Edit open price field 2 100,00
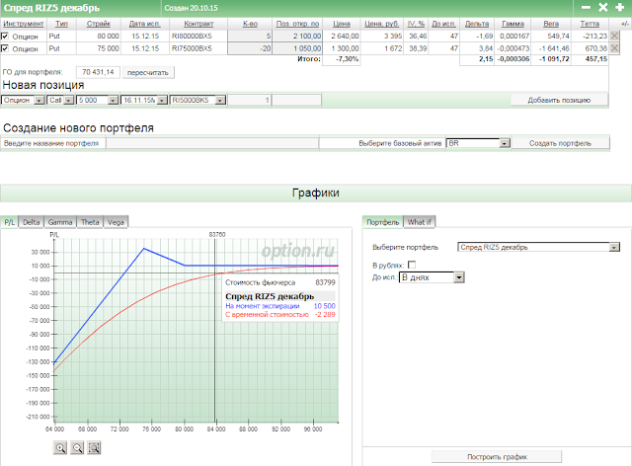The height and width of the screenshot is (466, 632). click(297, 36)
